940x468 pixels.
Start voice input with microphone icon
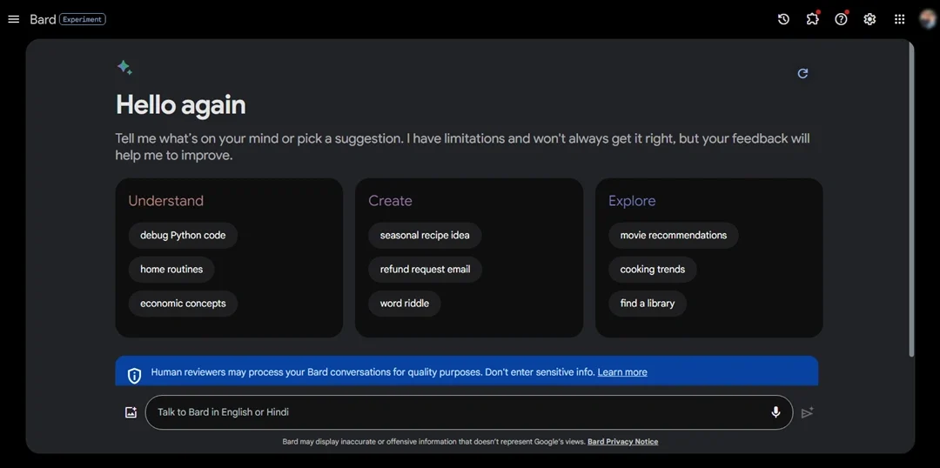(775, 412)
